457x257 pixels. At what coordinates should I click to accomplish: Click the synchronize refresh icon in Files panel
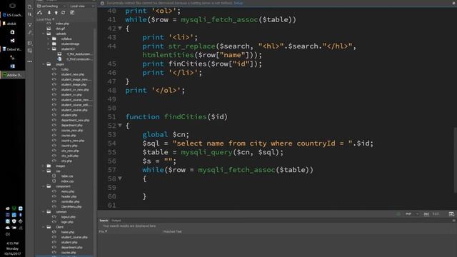point(64,13)
